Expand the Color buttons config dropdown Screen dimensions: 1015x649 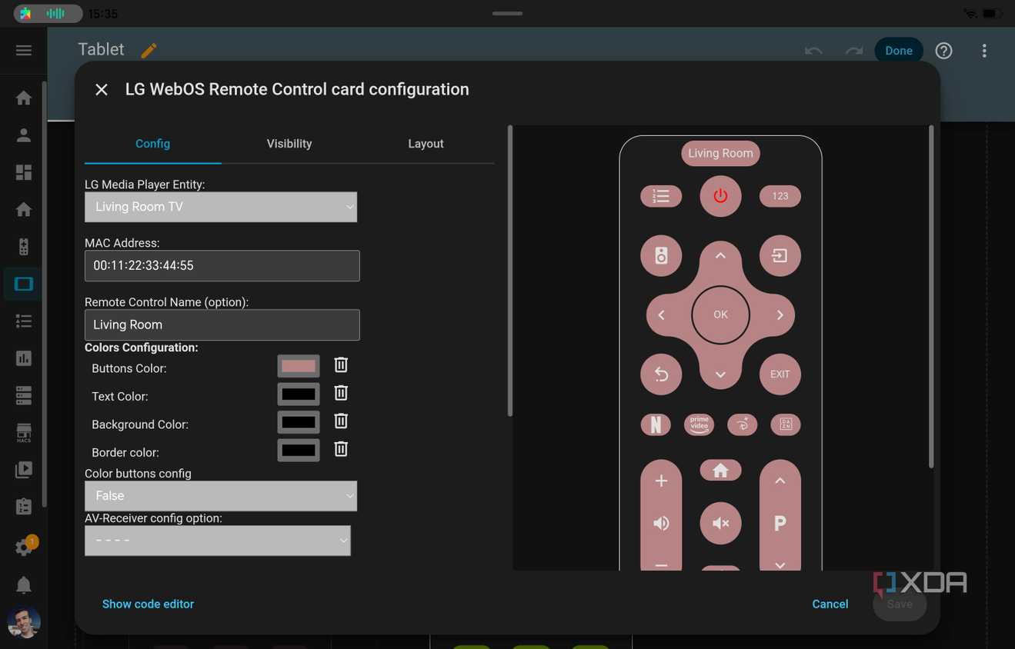coord(221,496)
